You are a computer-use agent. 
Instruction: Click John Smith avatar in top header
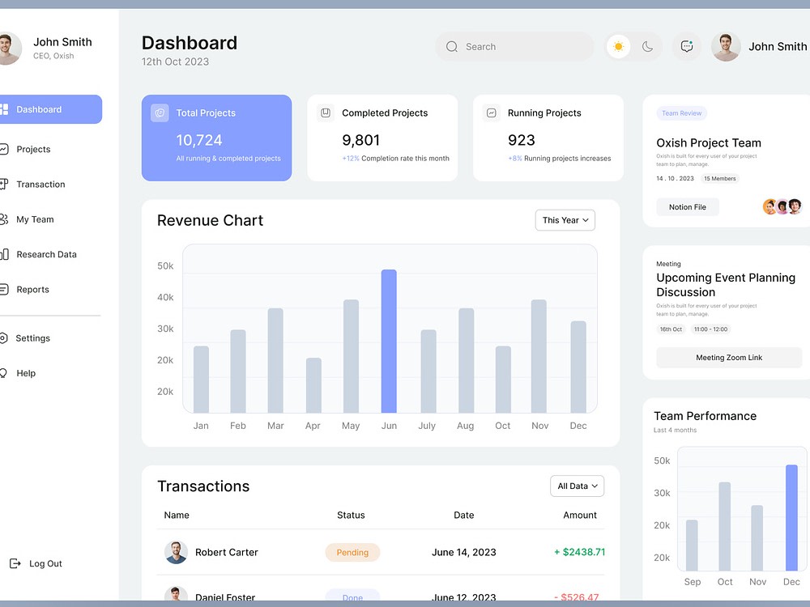click(726, 47)
